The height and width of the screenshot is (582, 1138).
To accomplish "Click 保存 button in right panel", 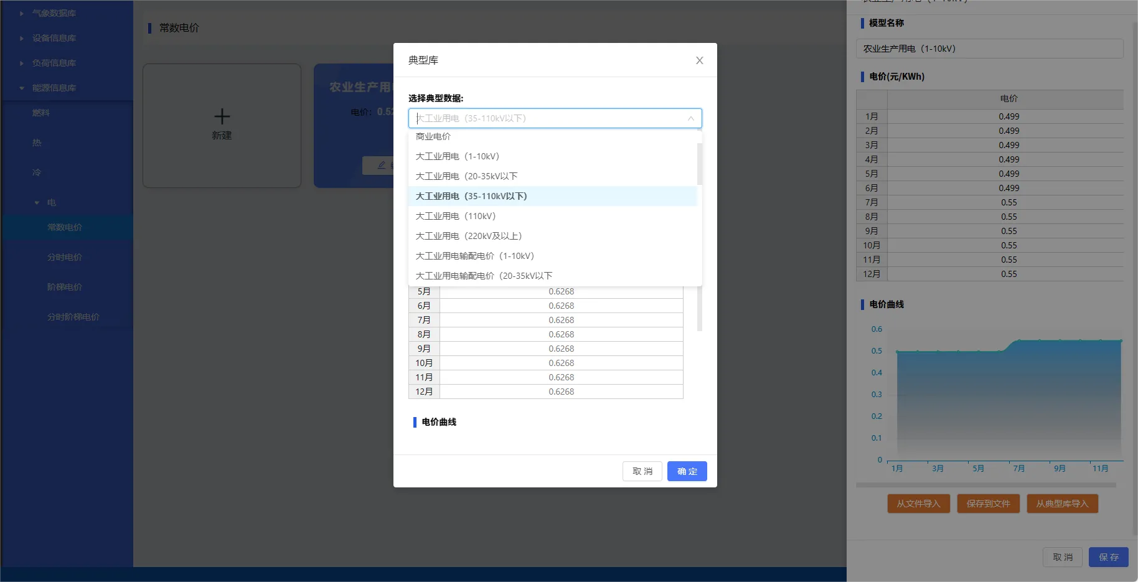I will tap(1109, 557).
